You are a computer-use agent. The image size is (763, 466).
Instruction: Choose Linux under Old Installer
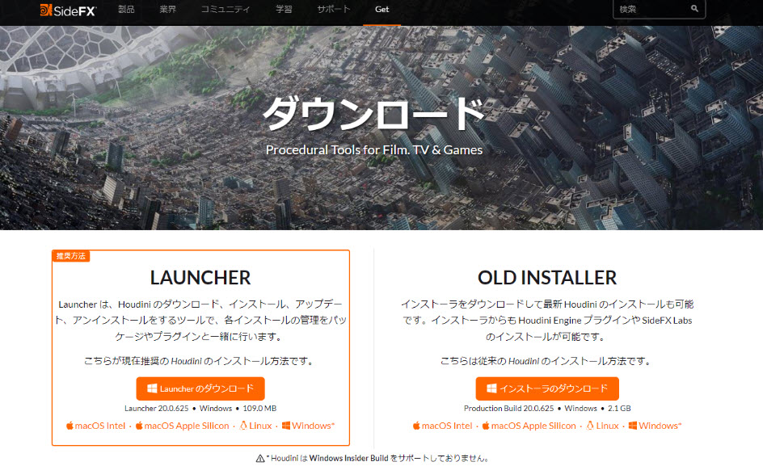click(602, 426)
